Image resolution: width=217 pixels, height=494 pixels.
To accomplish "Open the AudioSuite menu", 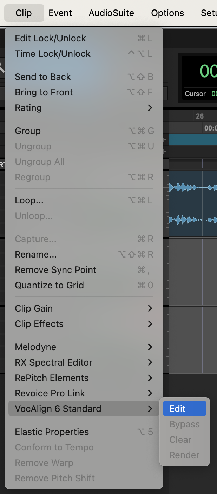I will coord(111,13).
